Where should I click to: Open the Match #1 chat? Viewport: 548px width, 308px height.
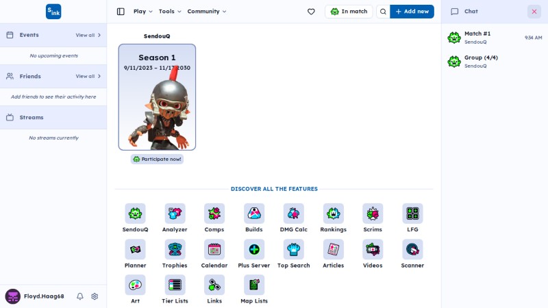click(x=495, y=38)
